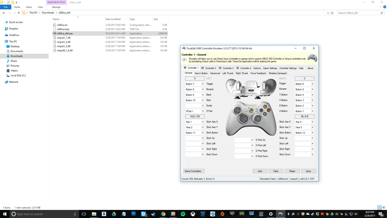
Task: Expand D-Pad dropdown showing DPad 1
Action: [203, 111]
